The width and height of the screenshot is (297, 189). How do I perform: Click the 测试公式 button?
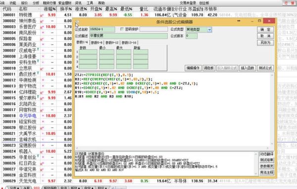click(265, 68)
